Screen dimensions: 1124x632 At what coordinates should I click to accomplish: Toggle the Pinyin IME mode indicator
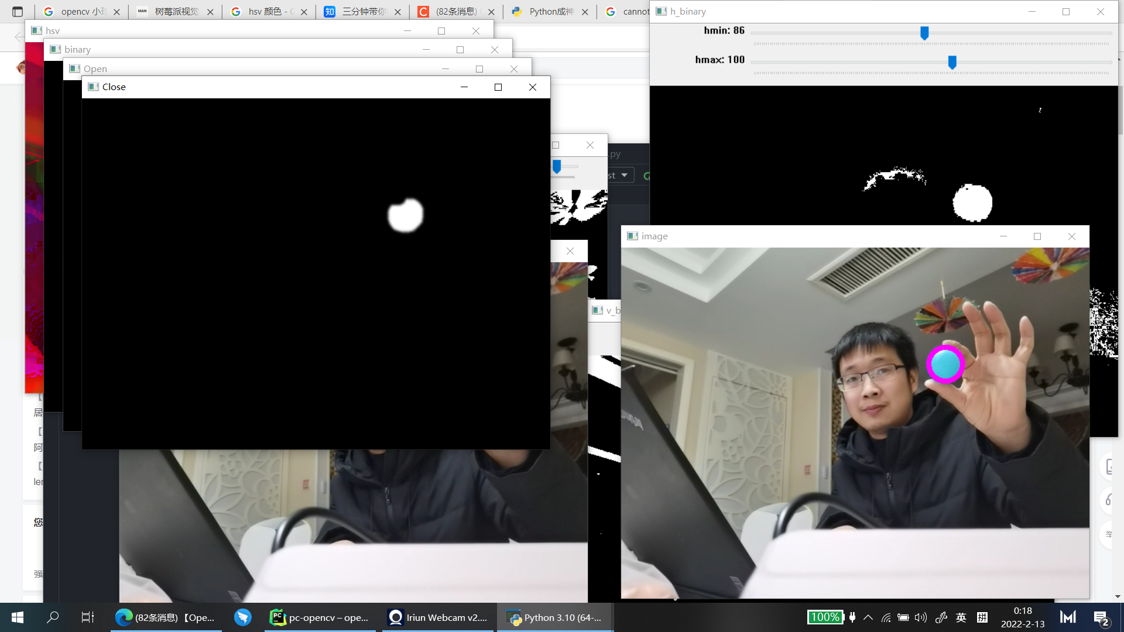(982, 617)
